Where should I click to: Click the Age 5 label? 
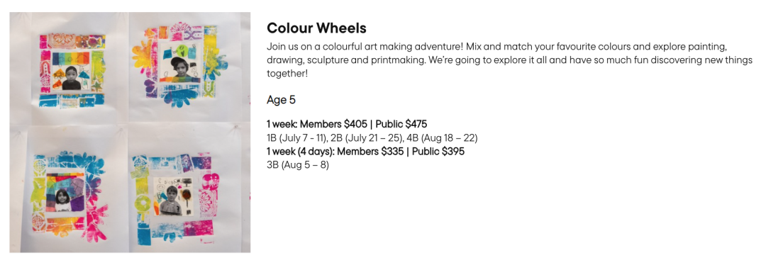point(281,101)
